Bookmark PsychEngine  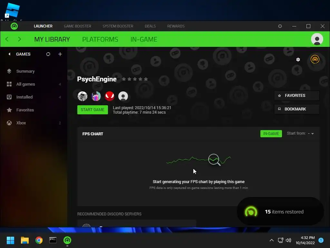coord(297,109)
